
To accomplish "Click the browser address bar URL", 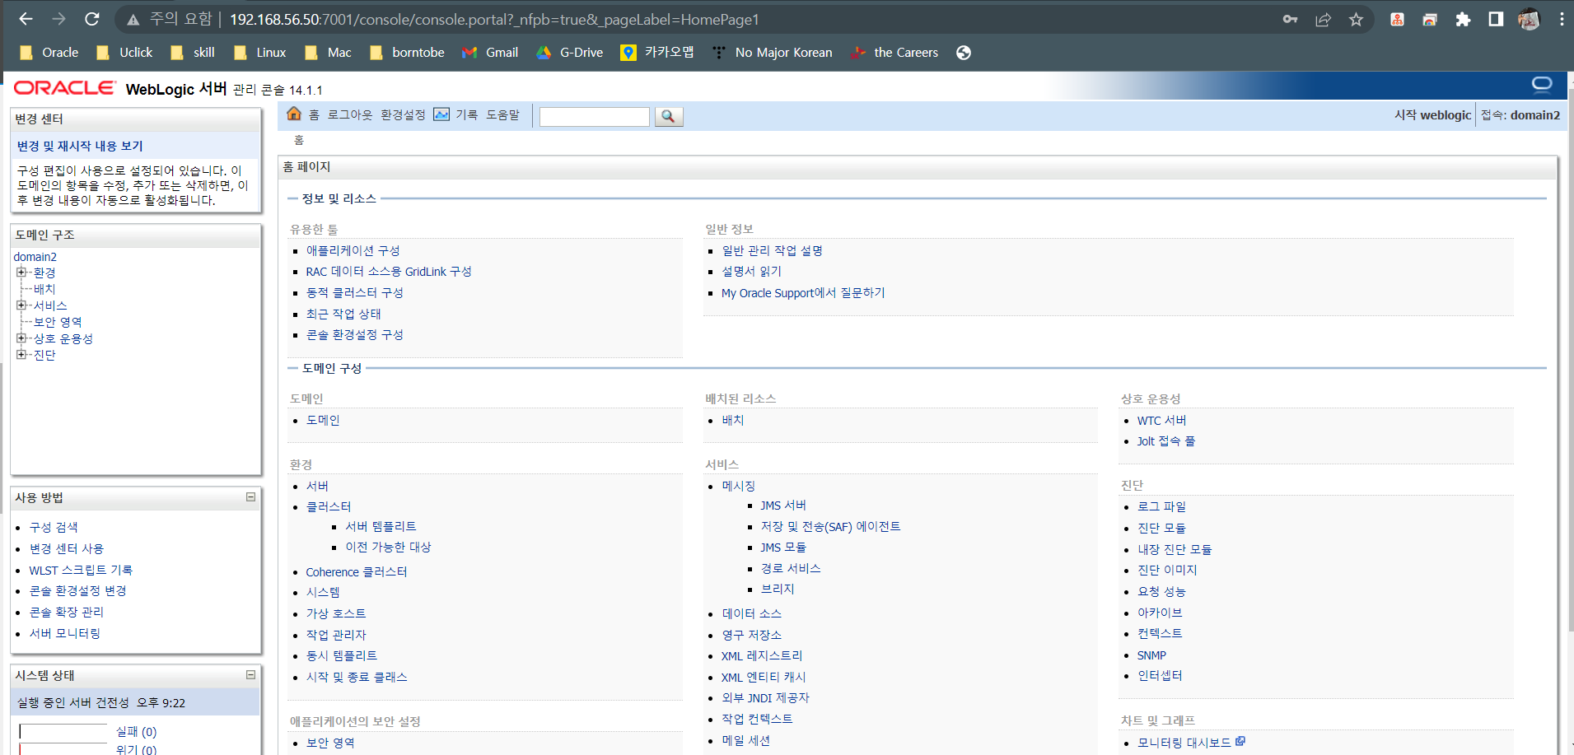I will tap(494, 19).
